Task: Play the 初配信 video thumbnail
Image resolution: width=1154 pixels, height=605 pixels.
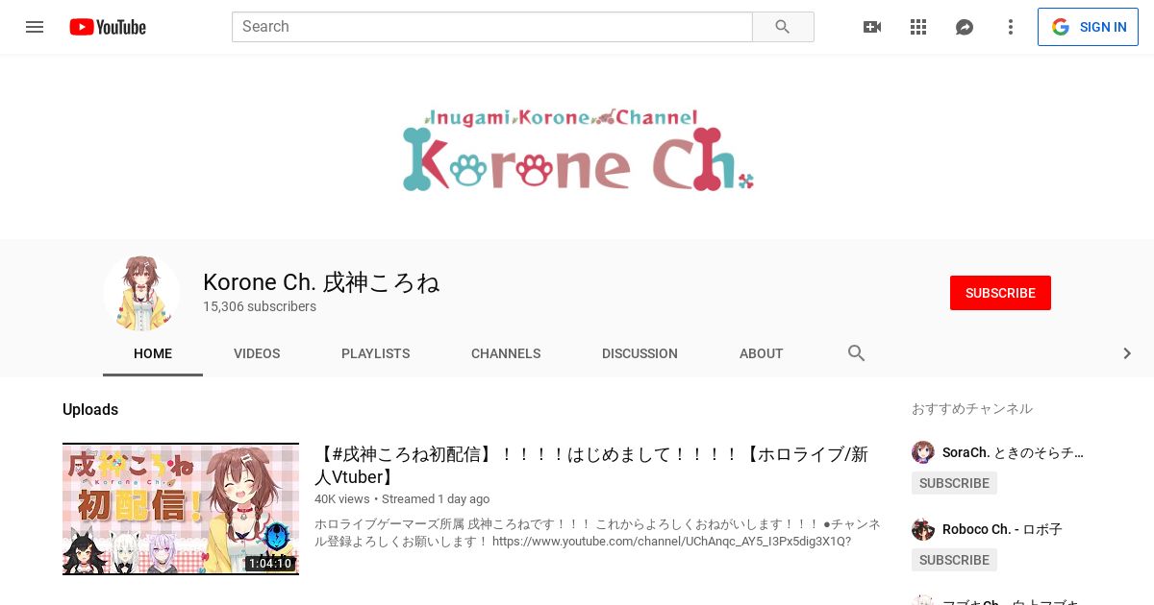Action: tap(181, 509)
